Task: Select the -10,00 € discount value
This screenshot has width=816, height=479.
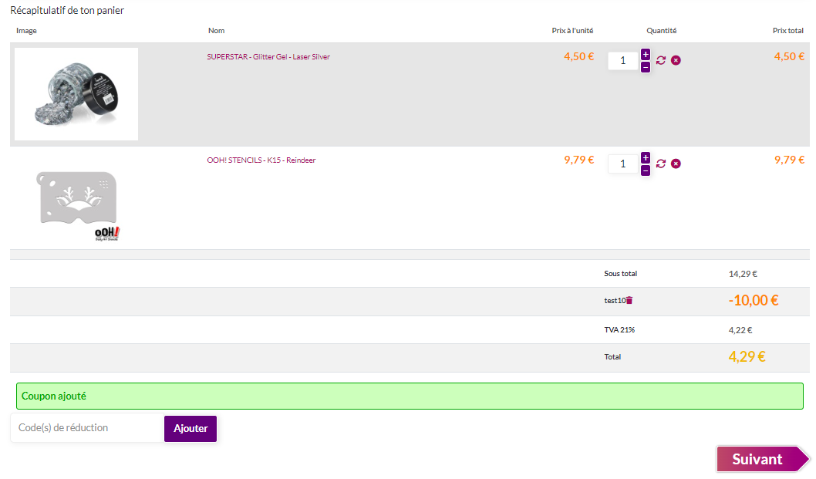Action: click(x=753, y=300)
